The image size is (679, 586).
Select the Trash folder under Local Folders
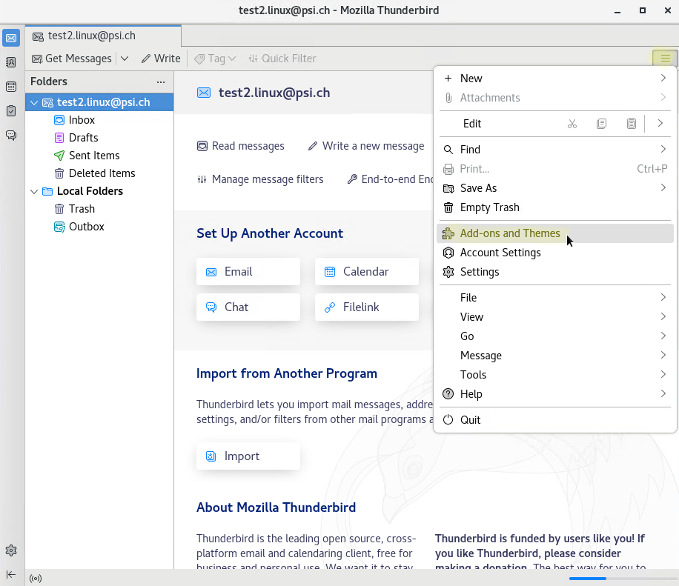[x=99, y=209]
